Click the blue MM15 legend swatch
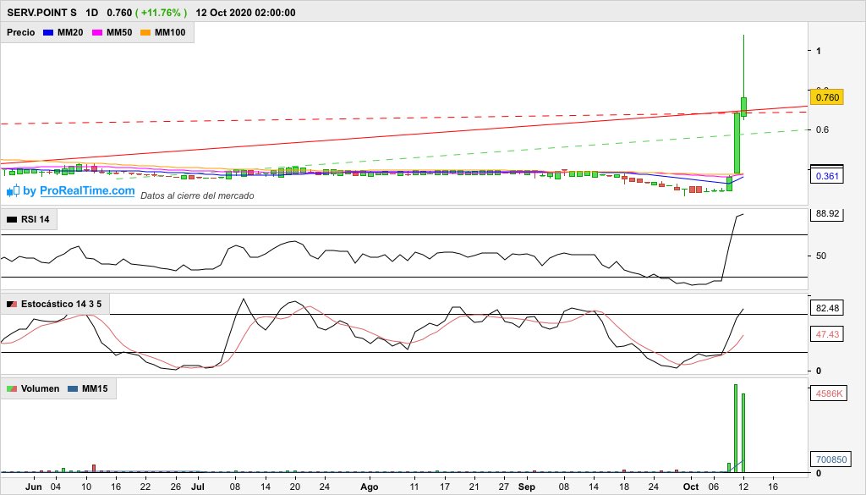The width and height of the screenshot is (866, 495). tap(73, 389)
